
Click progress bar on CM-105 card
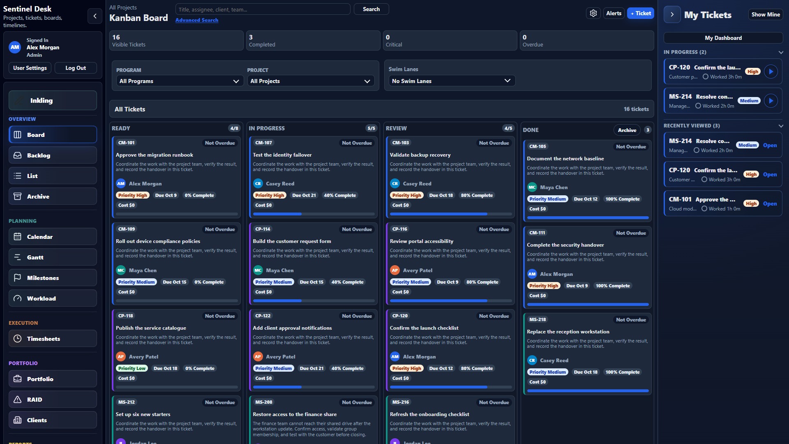click(588, 218)
